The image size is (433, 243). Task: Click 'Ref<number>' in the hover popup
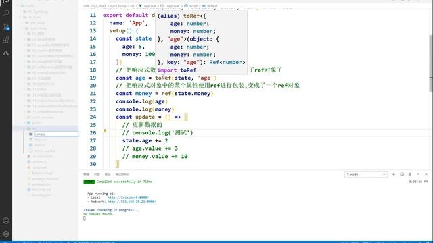tap(227, 62)
